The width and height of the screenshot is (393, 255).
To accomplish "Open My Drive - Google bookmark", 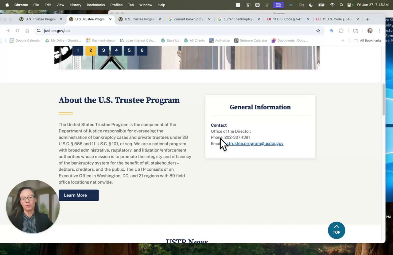I will (63, 40).
